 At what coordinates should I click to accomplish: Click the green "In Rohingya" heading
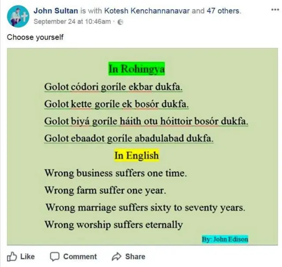click(136, 69)
